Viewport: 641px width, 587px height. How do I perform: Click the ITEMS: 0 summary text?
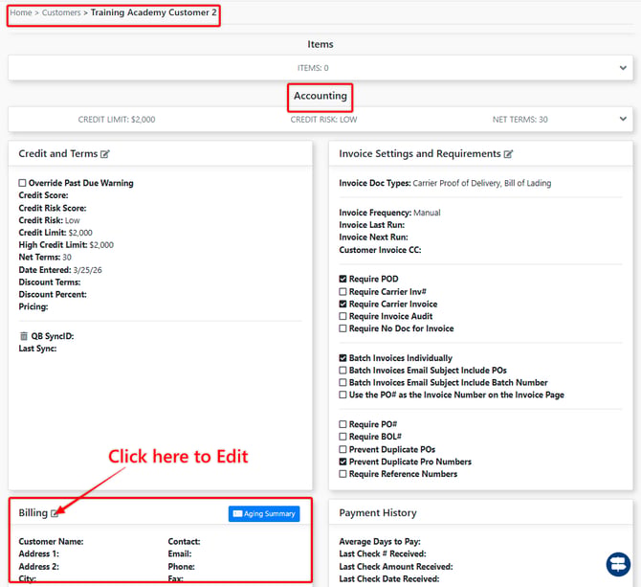(x=313, y=68)
